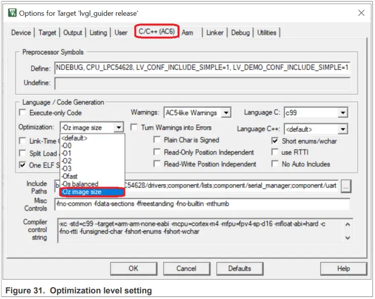
Task: Check the use RTTI option
Action: 275,152
